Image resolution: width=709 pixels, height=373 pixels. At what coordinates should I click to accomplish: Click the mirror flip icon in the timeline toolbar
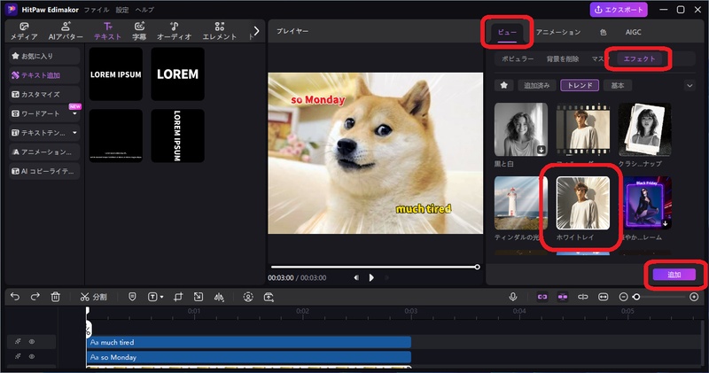tap(219, 297)
